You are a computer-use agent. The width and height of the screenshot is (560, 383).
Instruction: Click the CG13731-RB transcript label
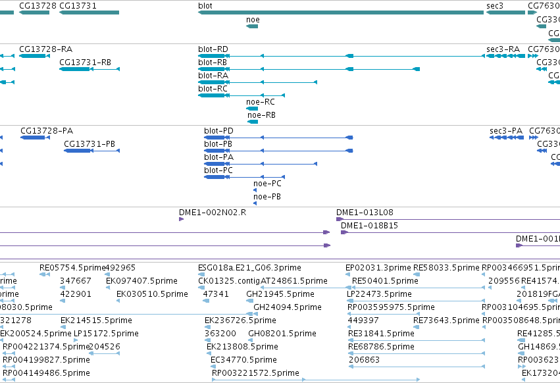85,62
